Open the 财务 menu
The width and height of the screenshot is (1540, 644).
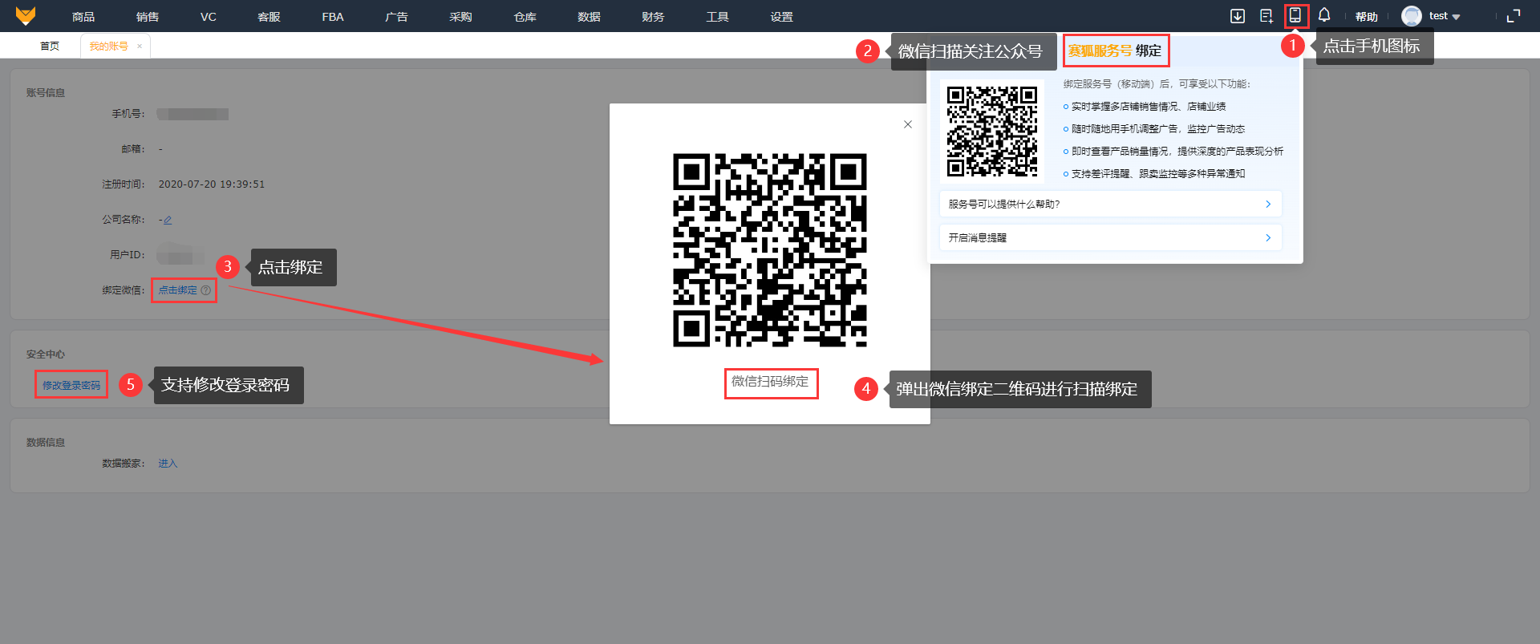[653, 17]
